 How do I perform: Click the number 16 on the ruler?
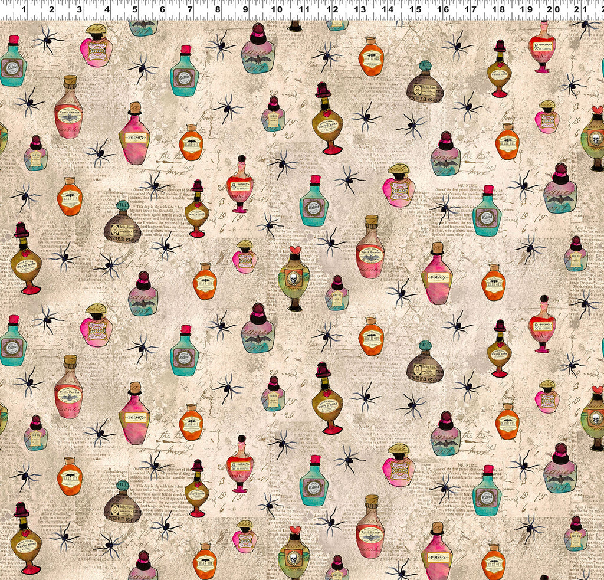tap(444, 9)
